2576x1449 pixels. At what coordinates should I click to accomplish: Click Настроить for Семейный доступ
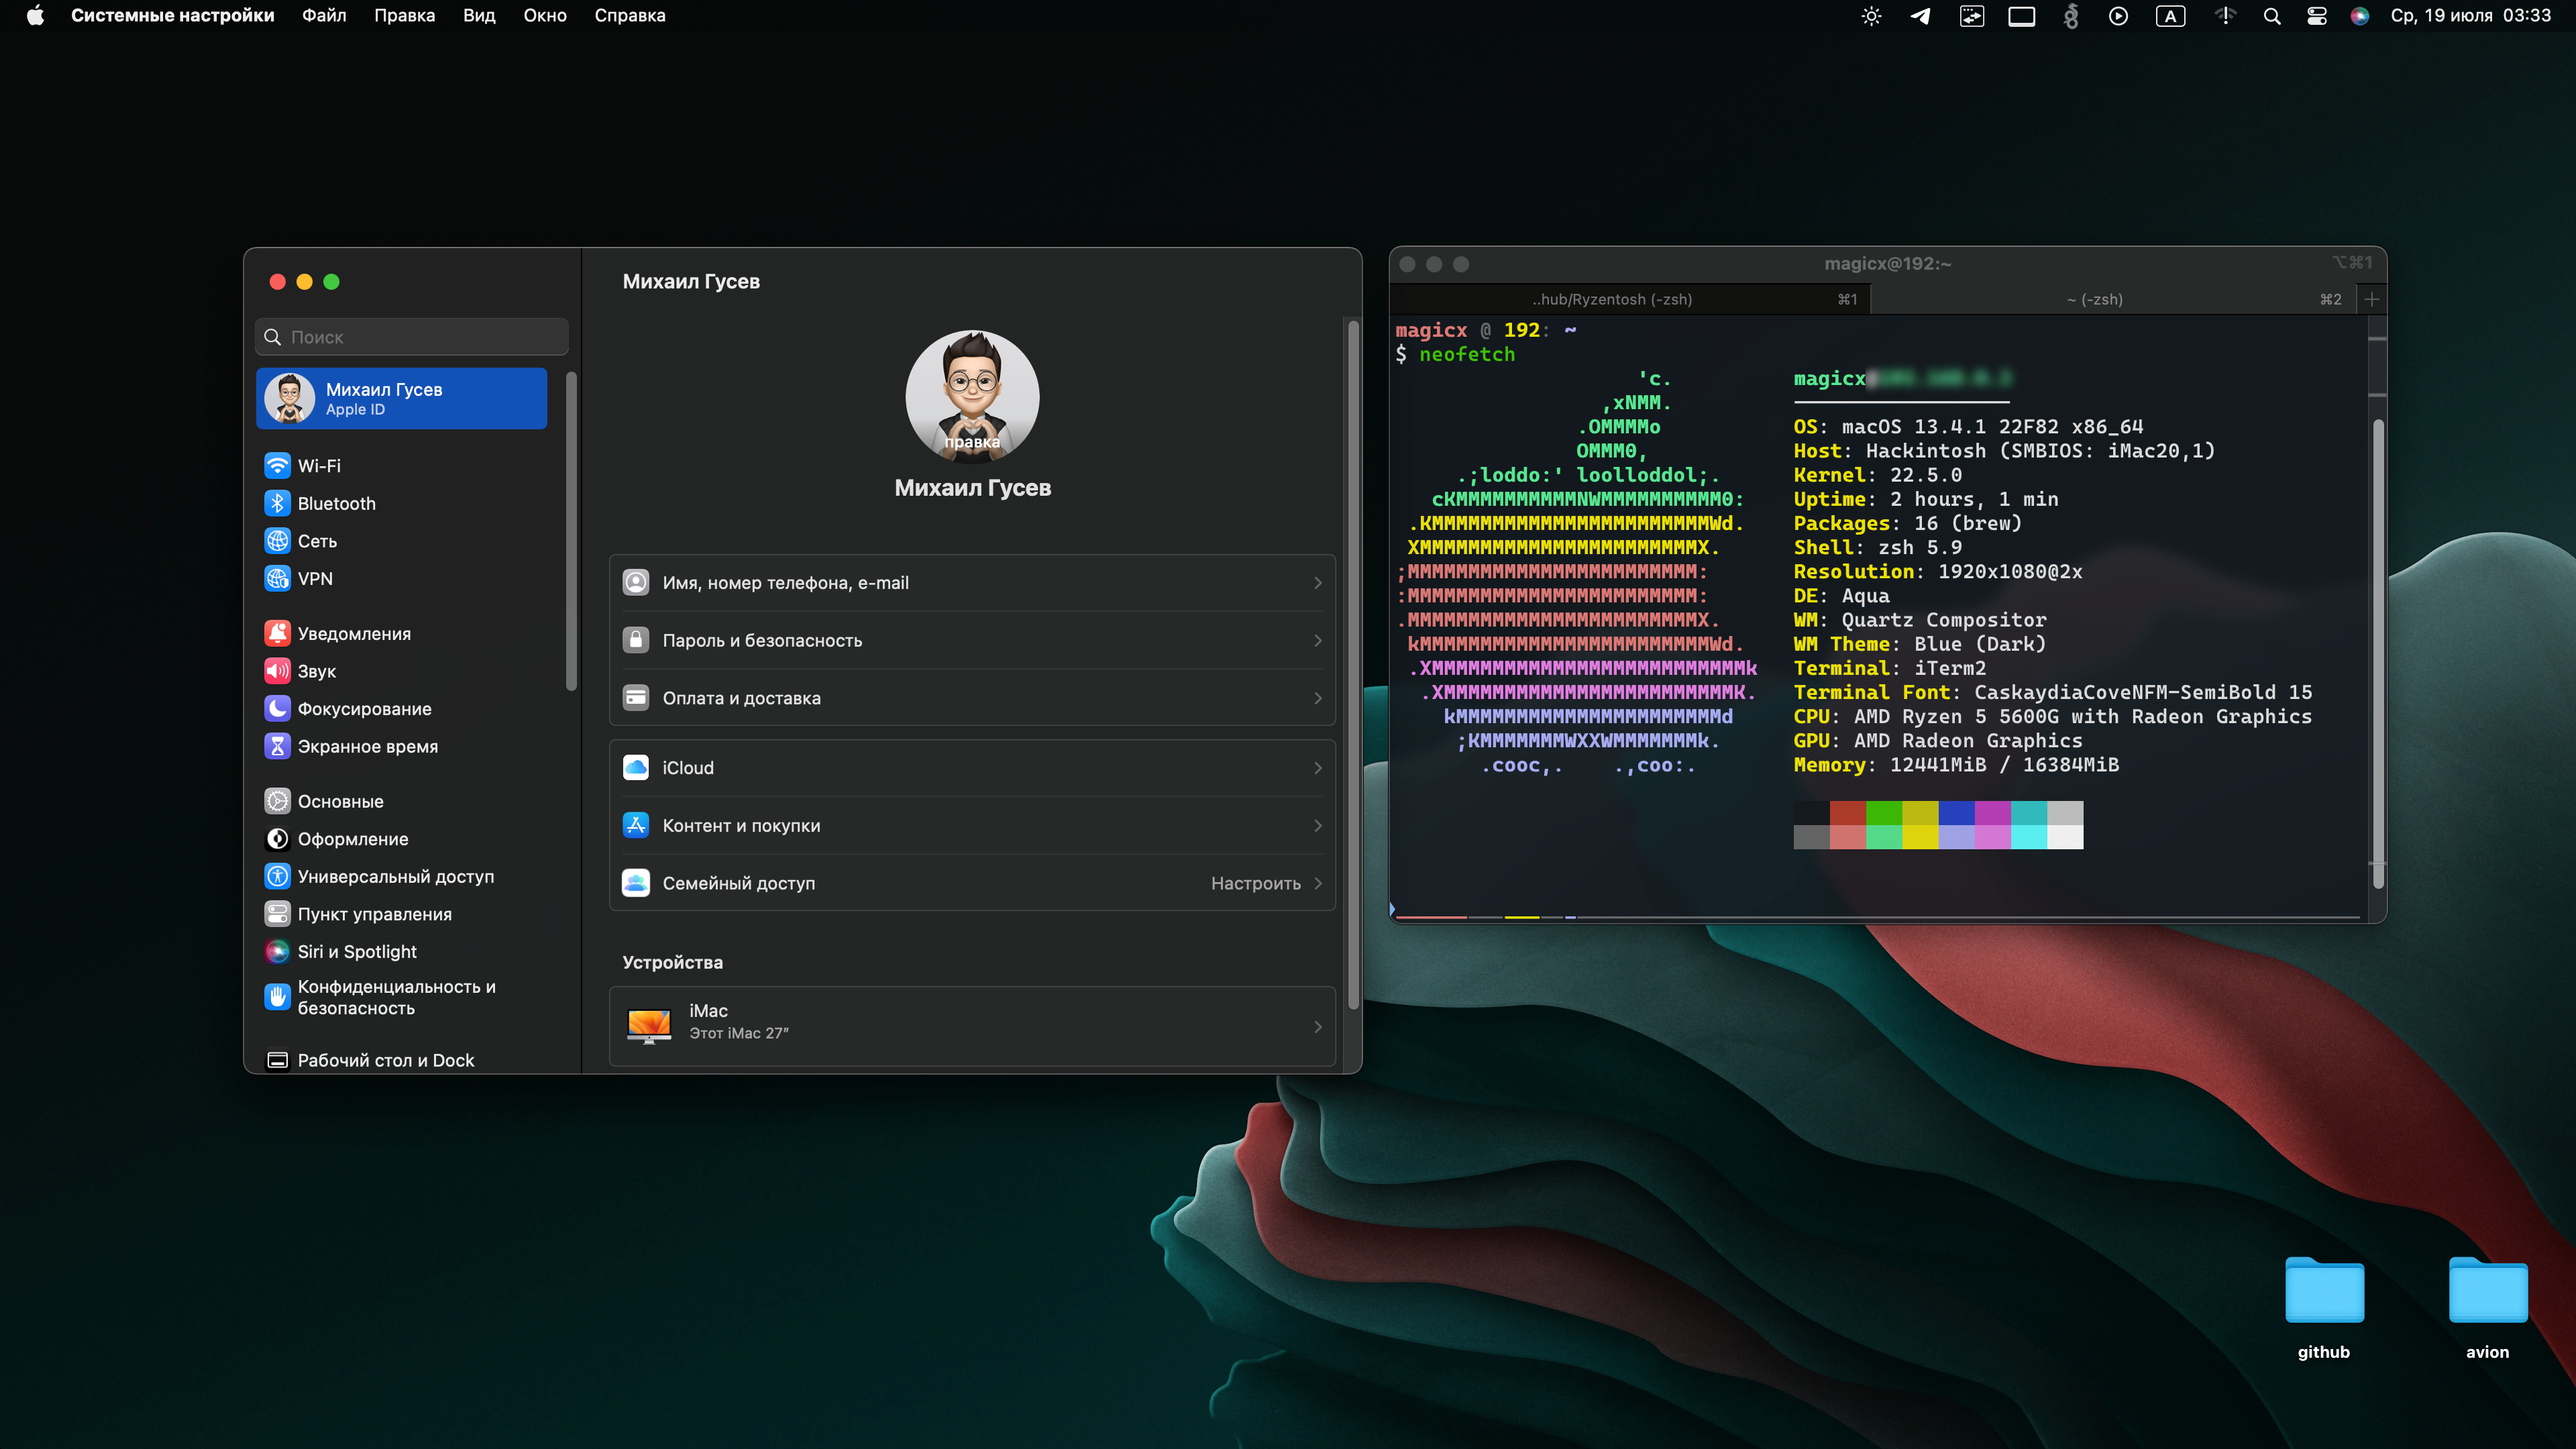click(x=1255, y=883)
